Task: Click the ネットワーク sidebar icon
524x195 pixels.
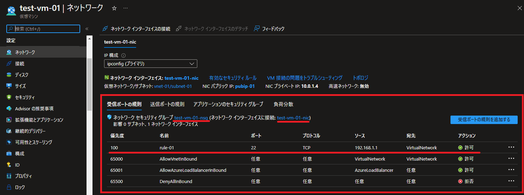Action: (9, 52)
